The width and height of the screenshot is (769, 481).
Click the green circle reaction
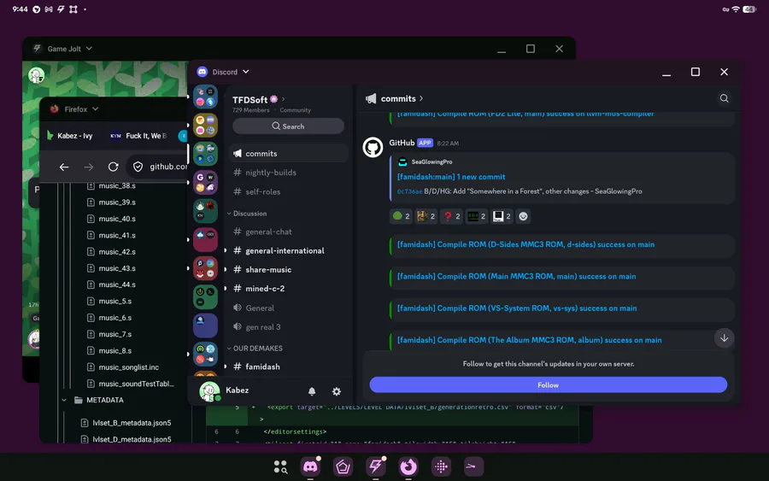(402, 216)
